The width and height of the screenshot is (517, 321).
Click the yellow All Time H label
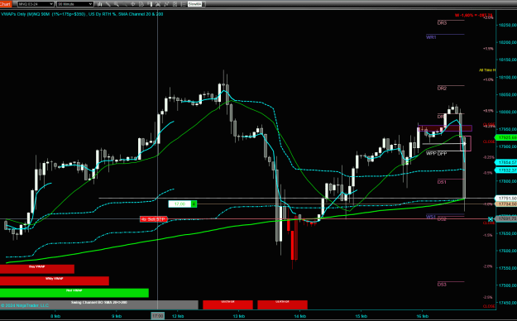point(487,70)
